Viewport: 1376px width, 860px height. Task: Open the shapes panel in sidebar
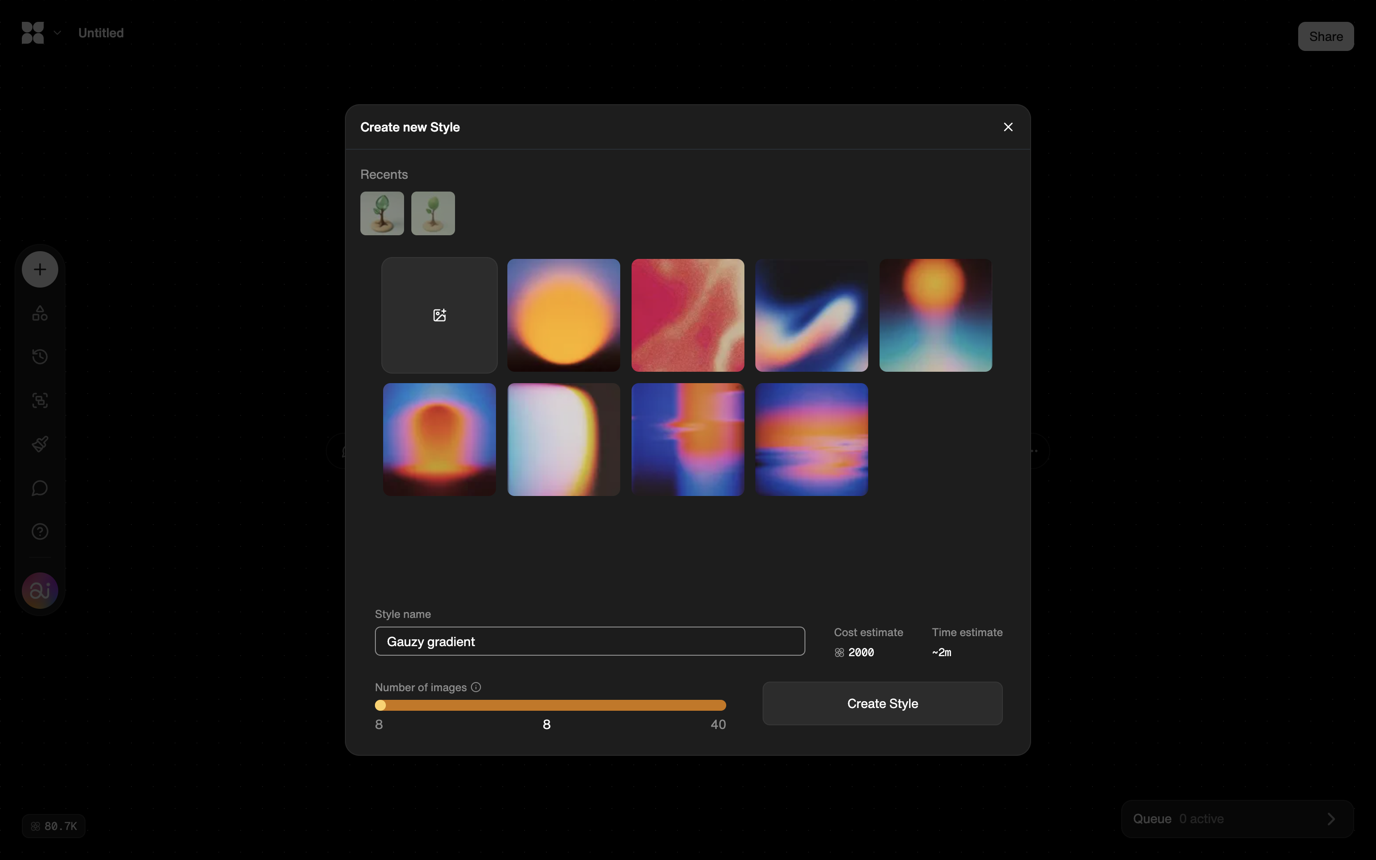coord(40,313)
